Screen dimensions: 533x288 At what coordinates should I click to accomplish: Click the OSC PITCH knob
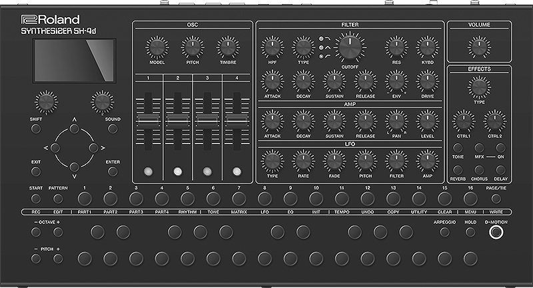193,48
